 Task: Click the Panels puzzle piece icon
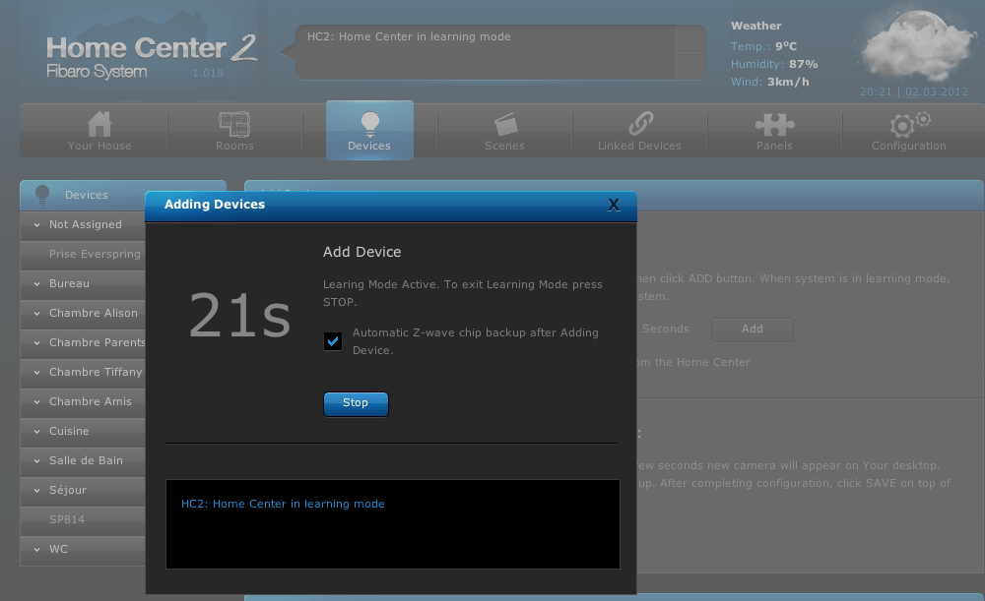(x=774, y=124)
